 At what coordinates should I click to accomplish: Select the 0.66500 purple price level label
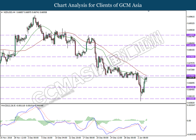click(191, 87)
